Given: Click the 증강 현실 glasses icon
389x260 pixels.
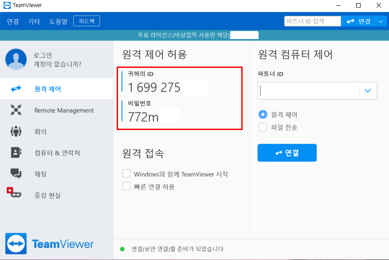Looking at the screenshot, I should click(14, 193).
